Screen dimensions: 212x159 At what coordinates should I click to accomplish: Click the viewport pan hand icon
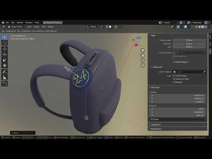143,55
